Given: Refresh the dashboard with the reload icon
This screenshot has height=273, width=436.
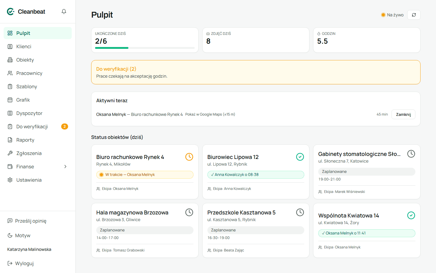Looking at the screenshot, I should click(x=414, y=15).
